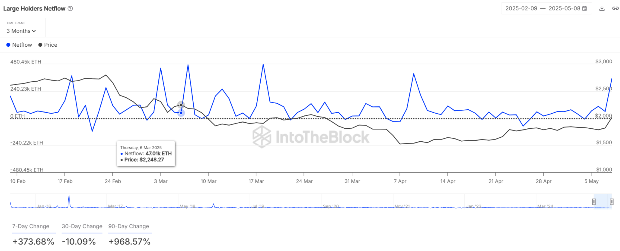Click the highlighted 6 Mar netflow data point

pos(181,113)
